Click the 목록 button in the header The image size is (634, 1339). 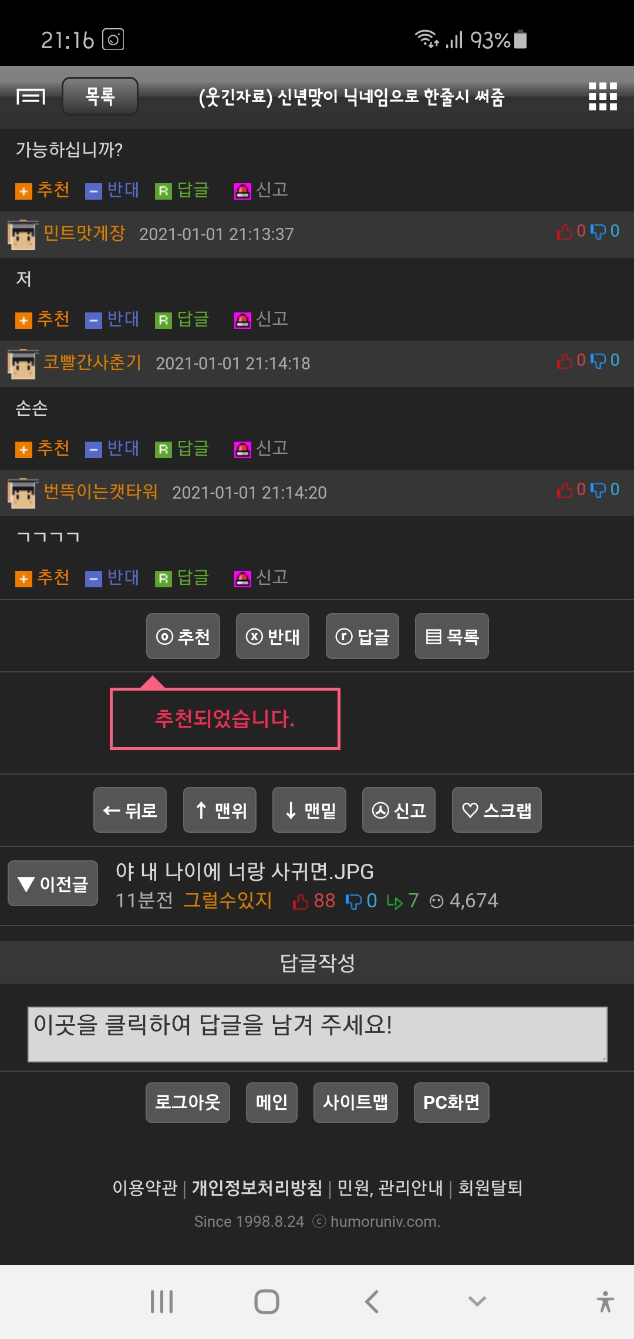click(x=100, y=96)
